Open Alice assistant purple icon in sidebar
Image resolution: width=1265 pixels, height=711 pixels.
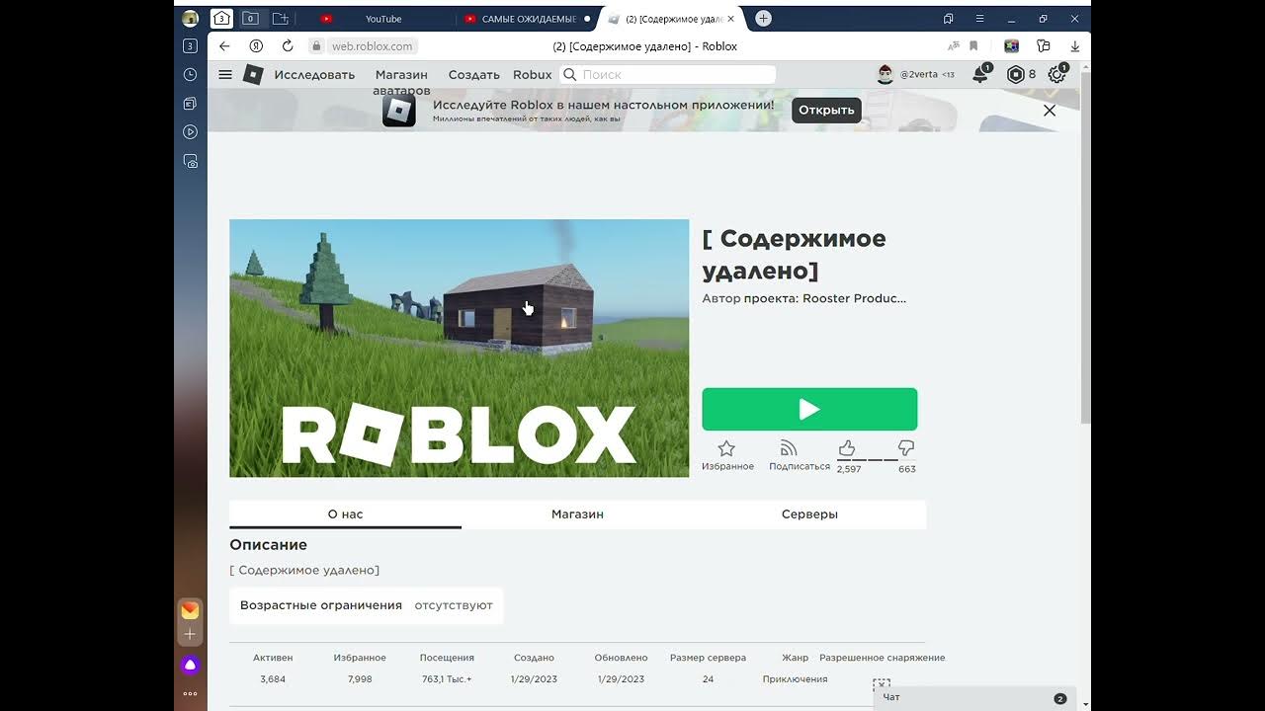tap(190, 666)
